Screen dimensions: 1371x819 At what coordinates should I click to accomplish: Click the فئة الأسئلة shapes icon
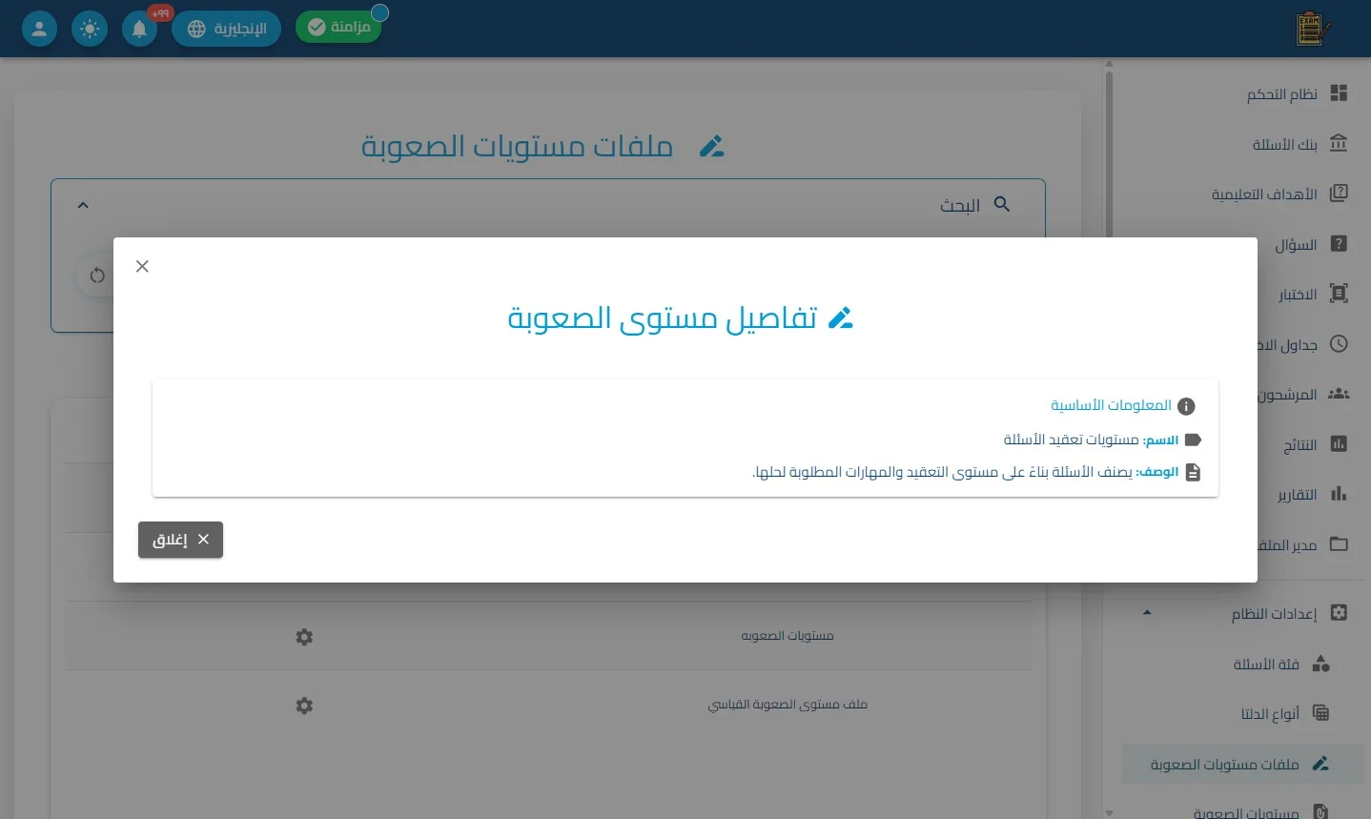(x=1320, y=664)
